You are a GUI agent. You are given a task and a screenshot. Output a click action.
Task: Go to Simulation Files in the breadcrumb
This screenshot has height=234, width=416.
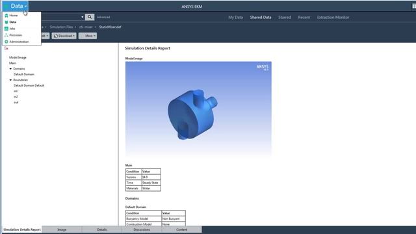(61, 27)
